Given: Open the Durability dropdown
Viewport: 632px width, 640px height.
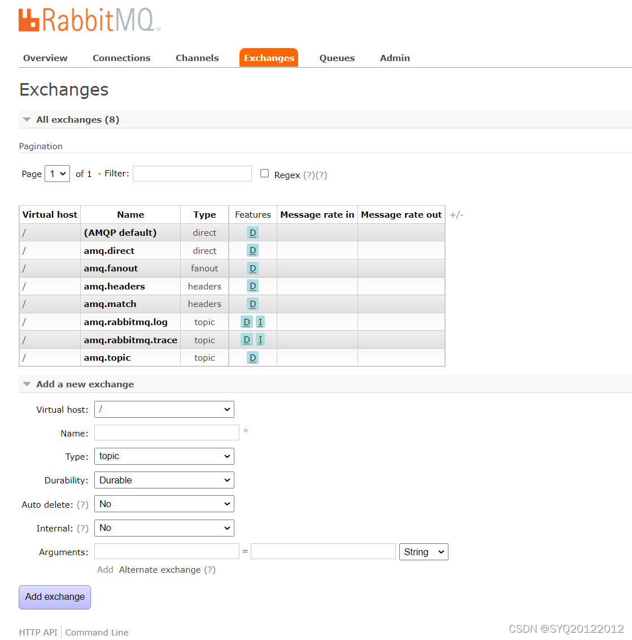Looking at the screenshot, I should [164, 480].
